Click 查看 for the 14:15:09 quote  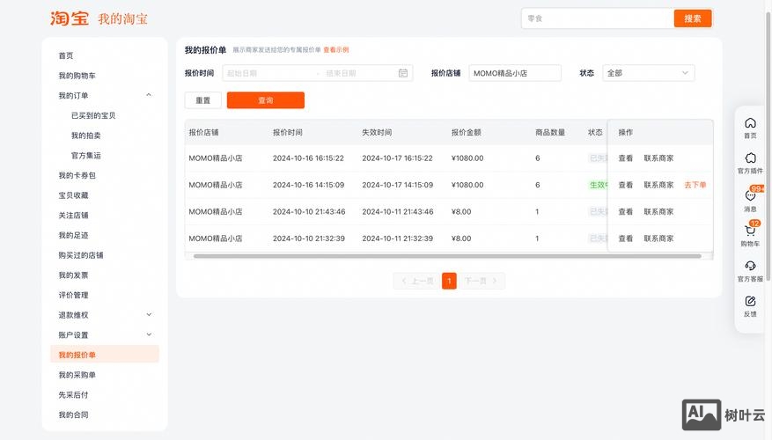coord(625,185)
